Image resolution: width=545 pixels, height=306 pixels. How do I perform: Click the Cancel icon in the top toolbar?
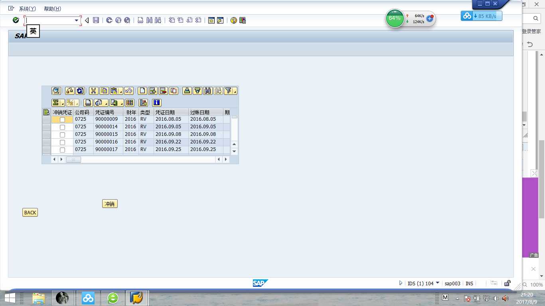(127, 20)
